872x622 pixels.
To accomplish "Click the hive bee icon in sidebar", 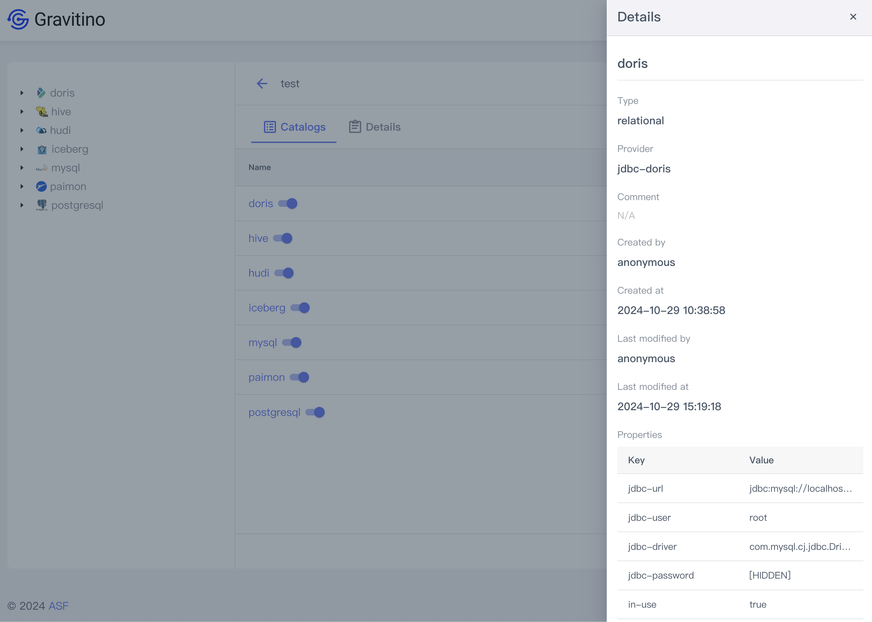I will tap(42, 112).
